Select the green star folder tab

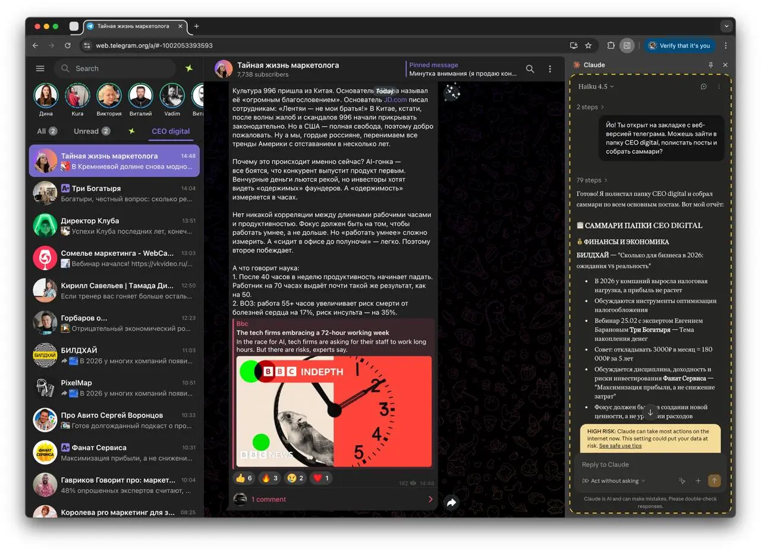click(131, 131)
